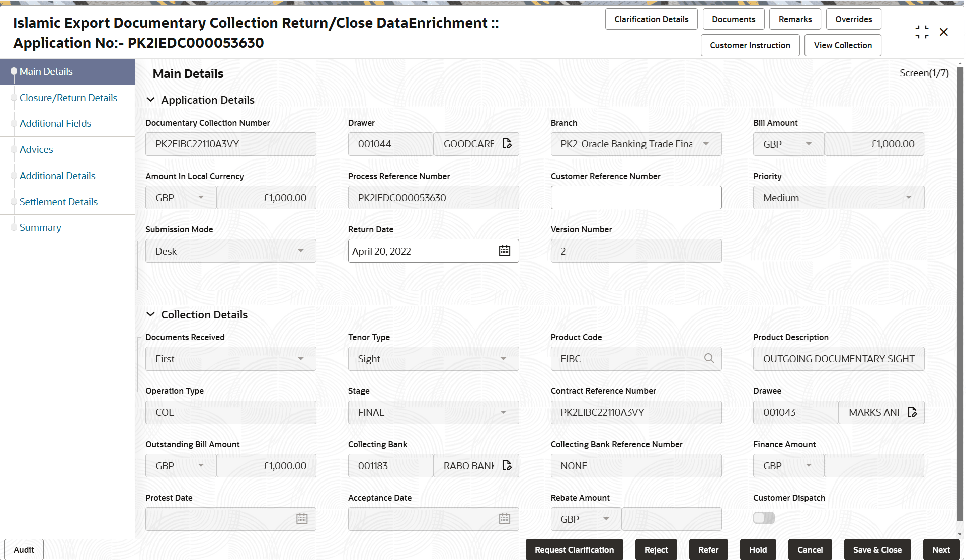Search for a Product Code

click(x=709, y=358)
